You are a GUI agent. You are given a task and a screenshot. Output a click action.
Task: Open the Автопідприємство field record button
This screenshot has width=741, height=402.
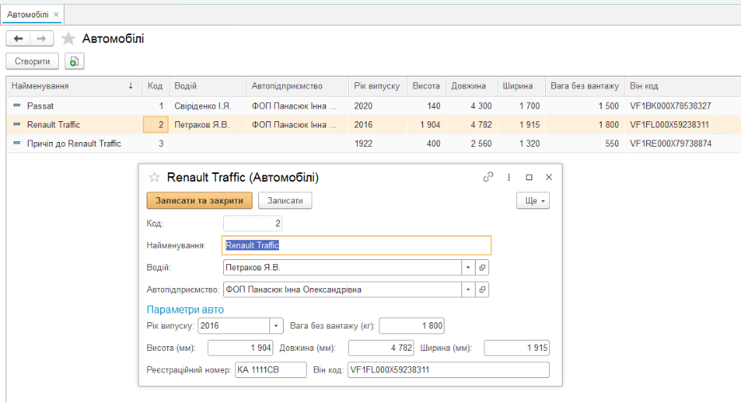pyautogui.click(x=482, y=290)
